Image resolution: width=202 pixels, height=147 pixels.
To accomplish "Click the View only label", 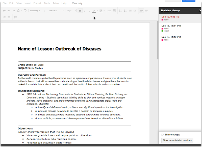I will (x=77, y=3).
